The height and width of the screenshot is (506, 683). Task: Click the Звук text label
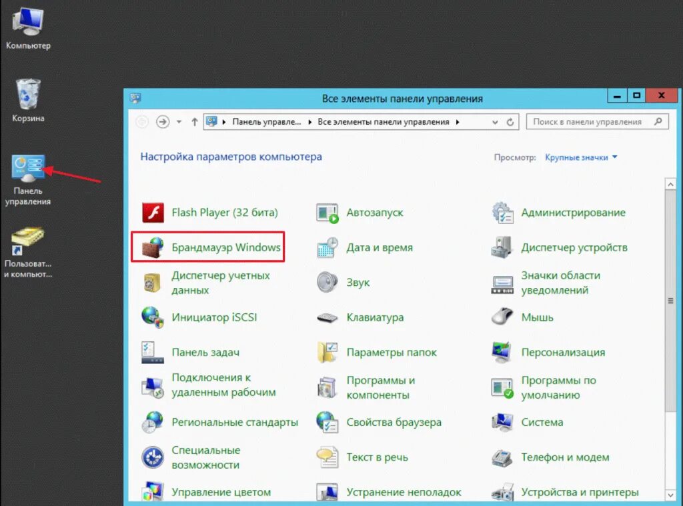coord(358,283)
